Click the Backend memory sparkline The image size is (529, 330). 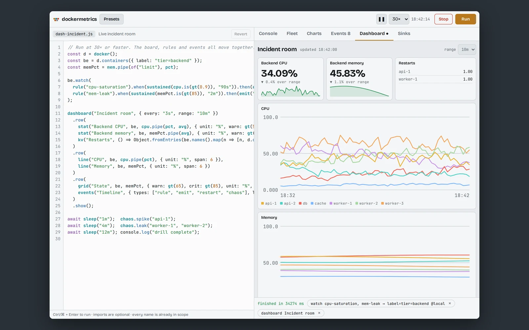359,91
